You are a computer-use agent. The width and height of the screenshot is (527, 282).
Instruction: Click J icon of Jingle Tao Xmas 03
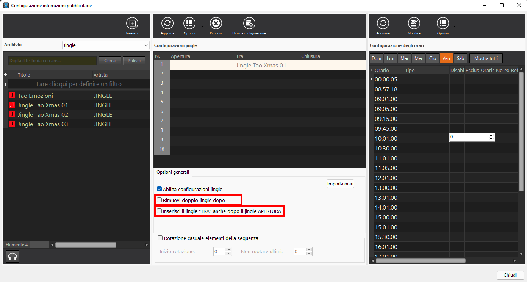click(x=12, y=124)
